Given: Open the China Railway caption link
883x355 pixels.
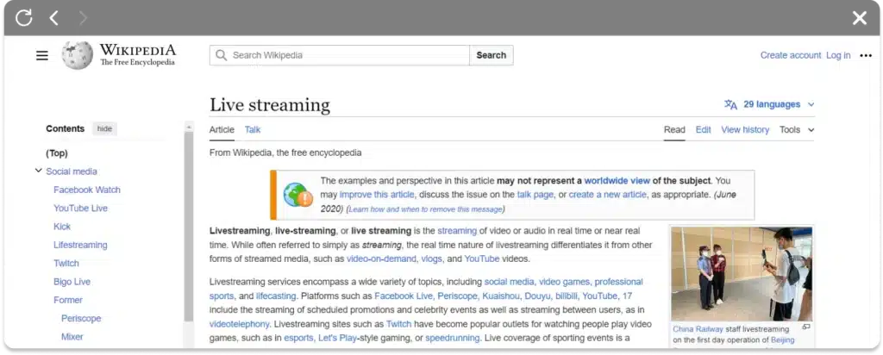Looking at the screenshot, I should pyautogui.click(x=698, y=330).
